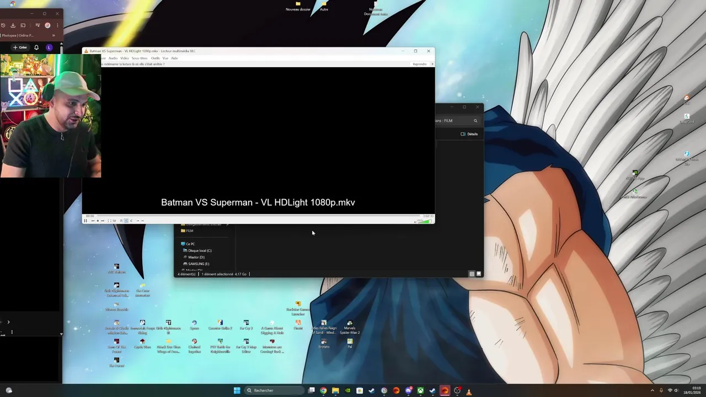Mute VLC using speaker icon
The image size is (706, 397).
(415, 222)
